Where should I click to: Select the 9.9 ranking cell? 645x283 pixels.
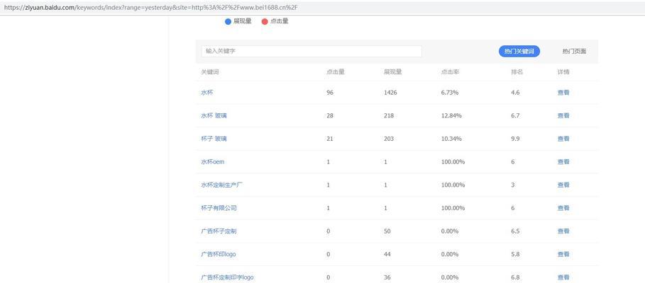(515, 139)
